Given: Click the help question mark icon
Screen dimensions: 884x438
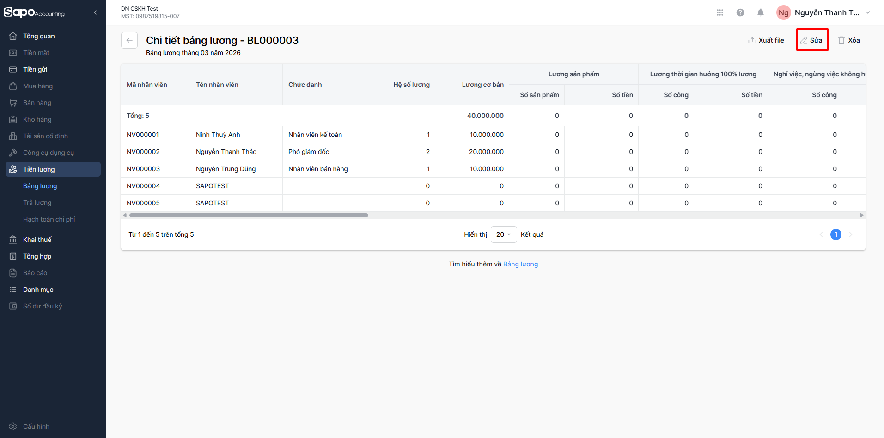Looking at the screenshot, I should point(740,12).
